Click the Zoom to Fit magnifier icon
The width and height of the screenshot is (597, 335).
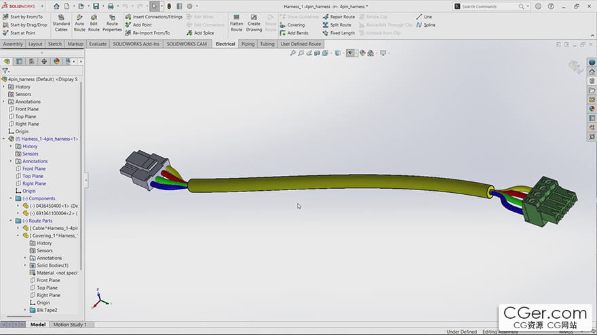click(293, 53)
